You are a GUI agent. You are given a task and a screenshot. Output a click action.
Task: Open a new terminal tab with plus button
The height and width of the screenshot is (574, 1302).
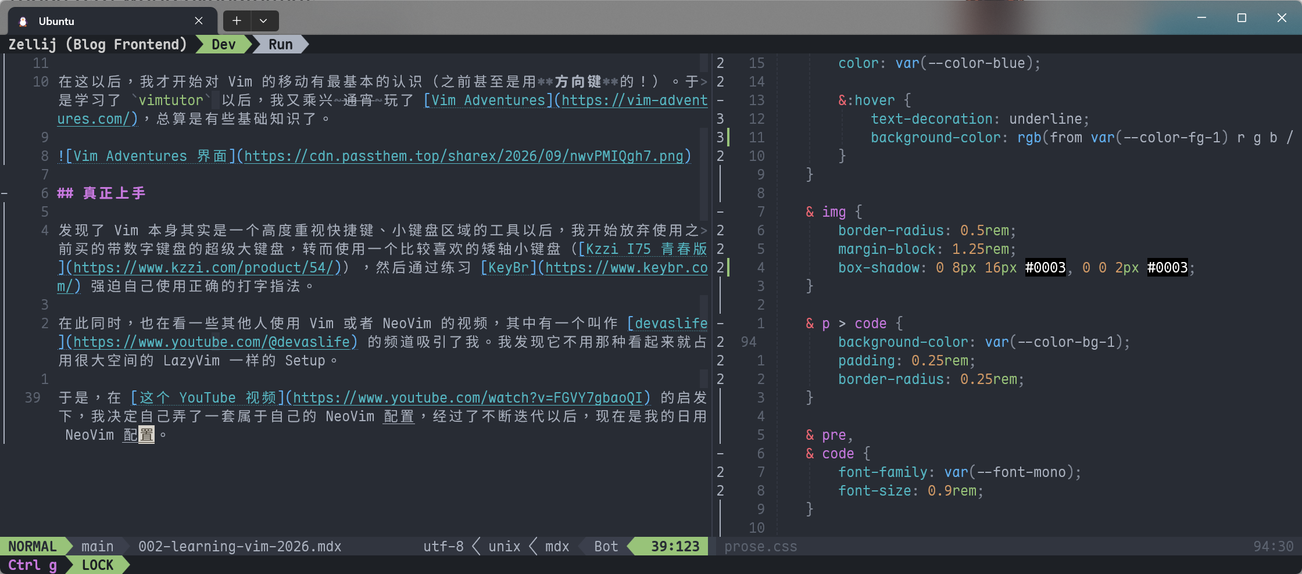click(237, 21)
